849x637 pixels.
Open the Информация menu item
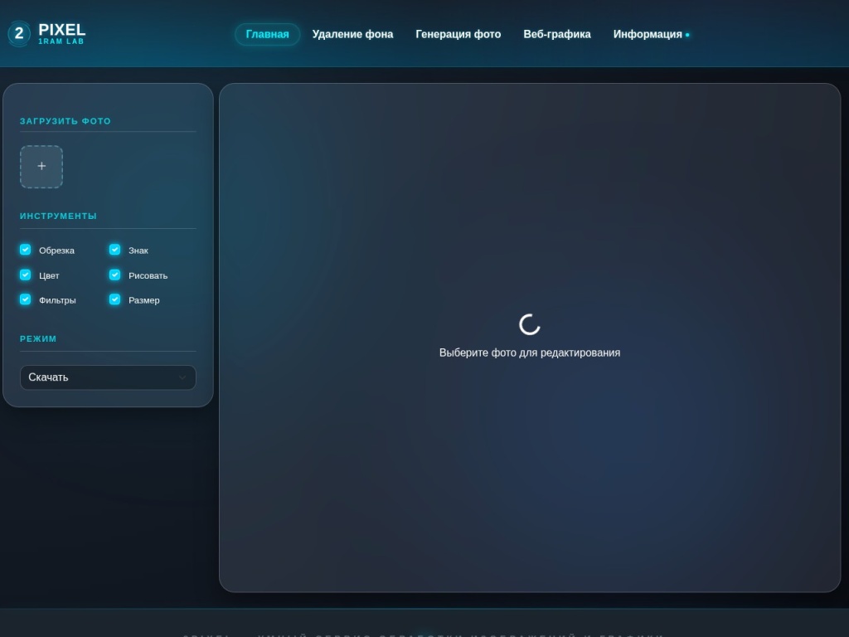coord(648,34)
